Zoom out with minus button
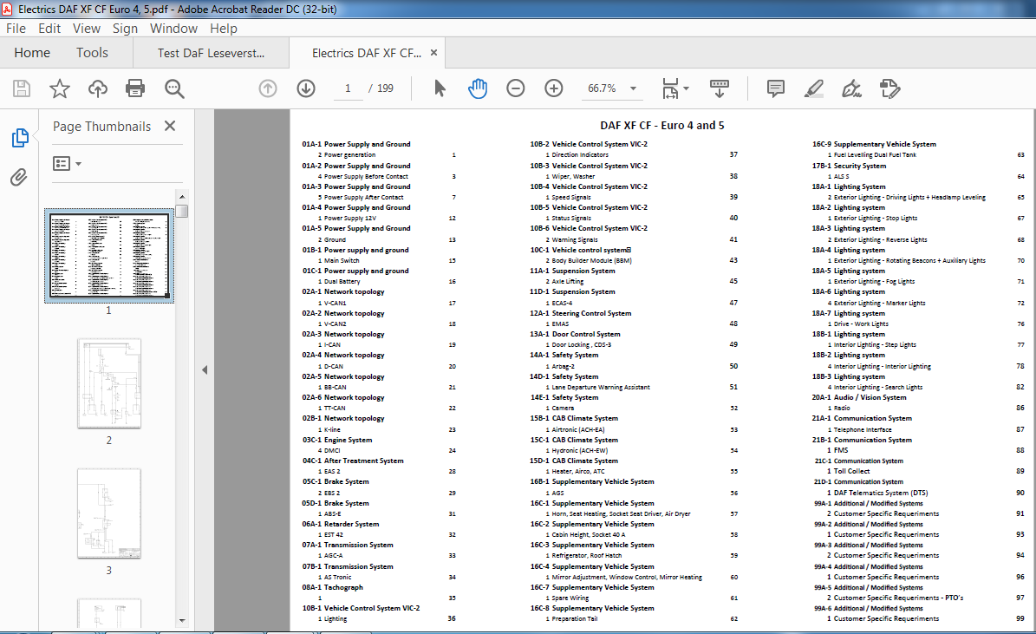1036x634 pixels. [515, 88]
